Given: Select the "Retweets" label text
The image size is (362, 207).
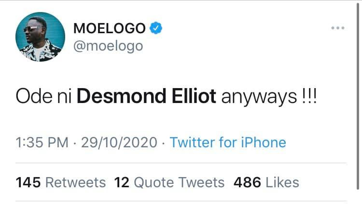Looking at the screenshot, I should tap(75, 182).
